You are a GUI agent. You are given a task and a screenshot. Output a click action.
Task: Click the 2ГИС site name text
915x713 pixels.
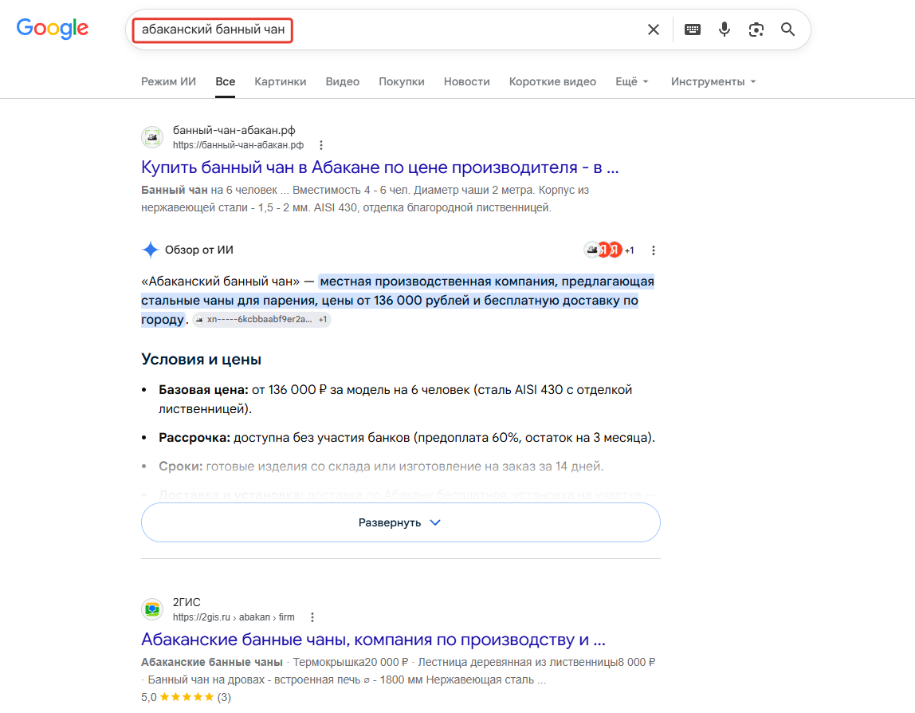point(187,602)
